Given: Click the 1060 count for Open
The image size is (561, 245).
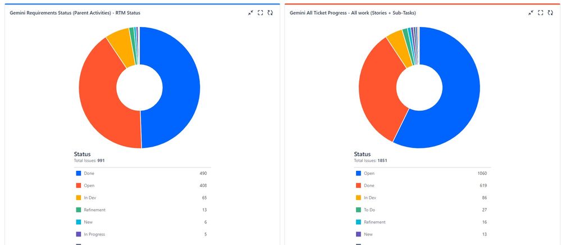Looking at the screenshot, I should (482, 174).
